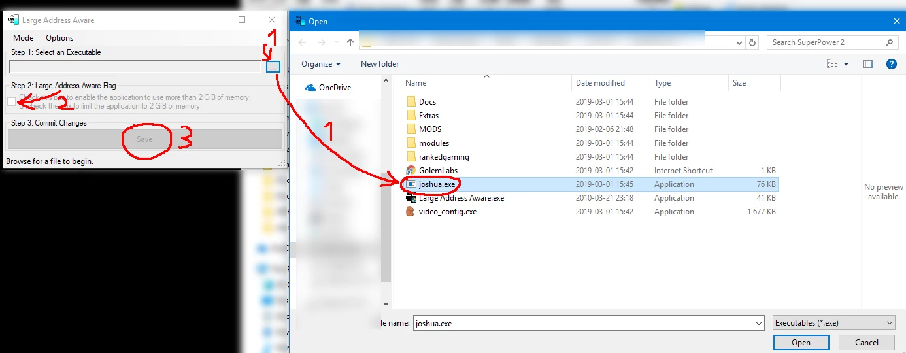Viewport: 906px width, 353px height.
Task: Select the MODS folder name
Action: click(430, 129)
